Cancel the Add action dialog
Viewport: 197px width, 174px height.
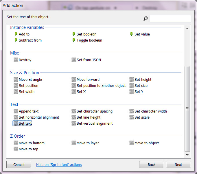(19, 164)
